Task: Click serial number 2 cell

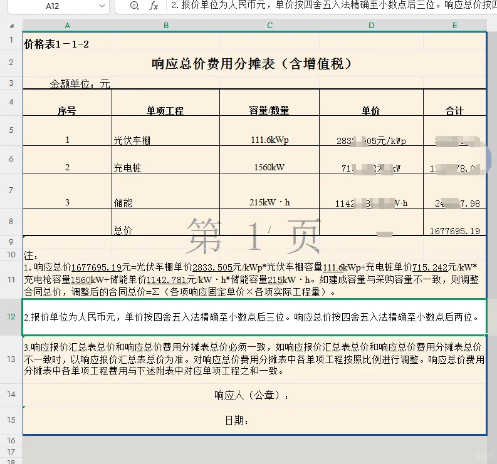Action: point(67,160)
